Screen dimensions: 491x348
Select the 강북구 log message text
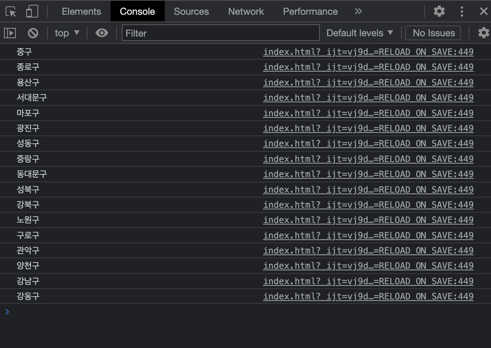(28, 205)
